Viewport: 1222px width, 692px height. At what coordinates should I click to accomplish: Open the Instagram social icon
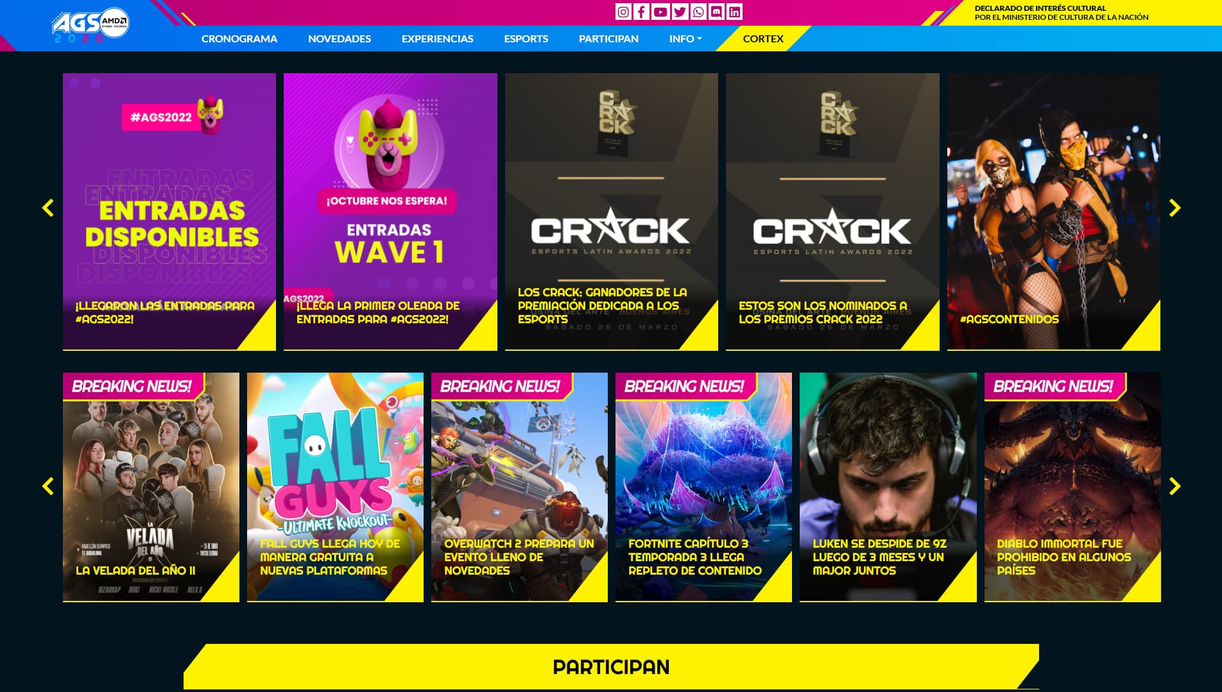(x=623, y=12)
